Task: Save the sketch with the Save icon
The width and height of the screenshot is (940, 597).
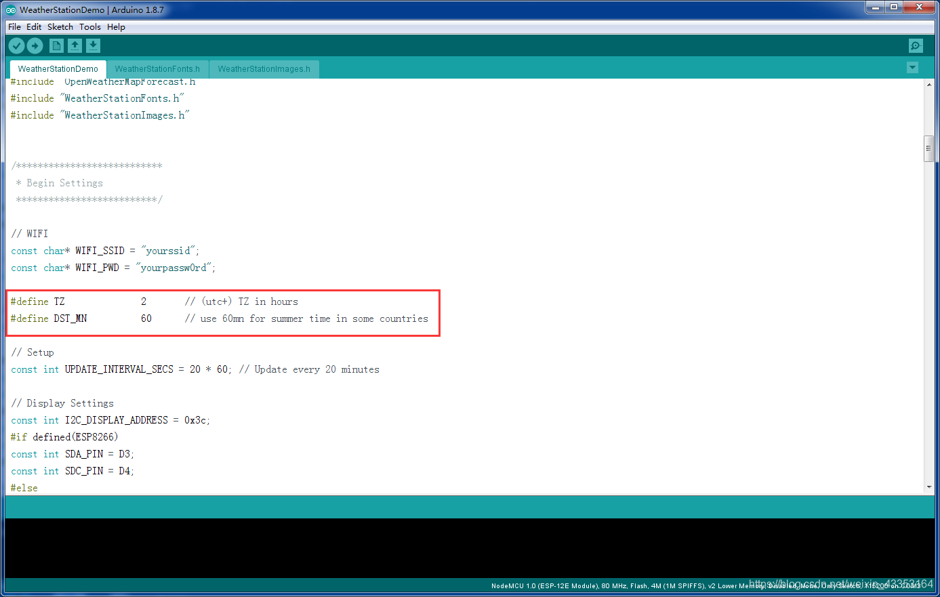Action: (94, 45)
